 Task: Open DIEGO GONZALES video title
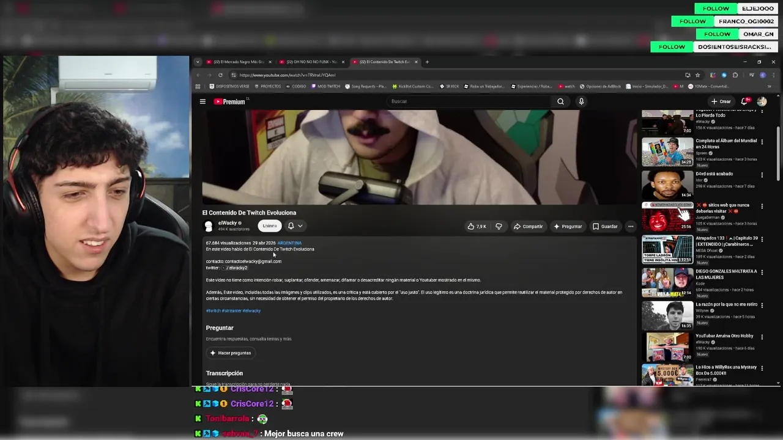726,274
